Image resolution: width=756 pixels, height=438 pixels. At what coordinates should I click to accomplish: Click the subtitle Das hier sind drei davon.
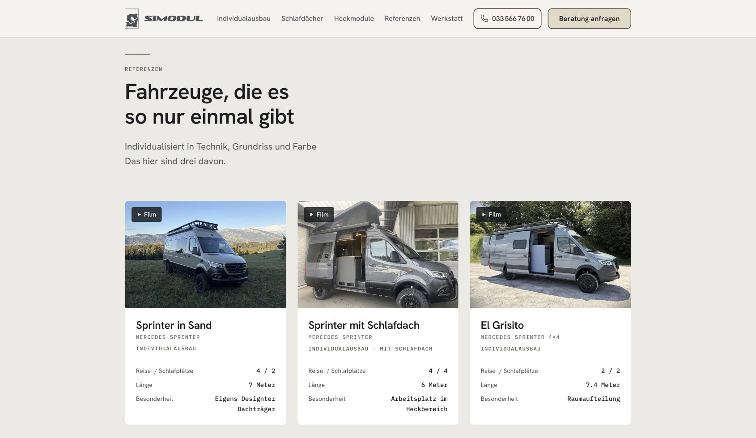(x=175, y=161)
